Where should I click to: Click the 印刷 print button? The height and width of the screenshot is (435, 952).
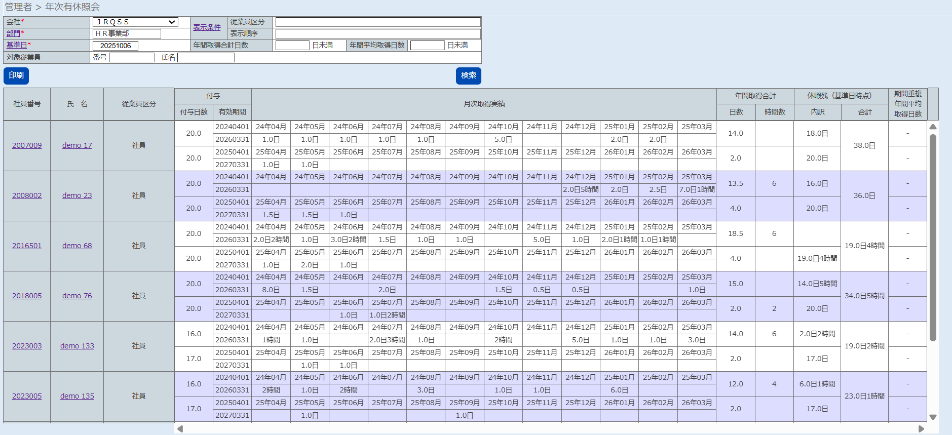coord(16,75)
